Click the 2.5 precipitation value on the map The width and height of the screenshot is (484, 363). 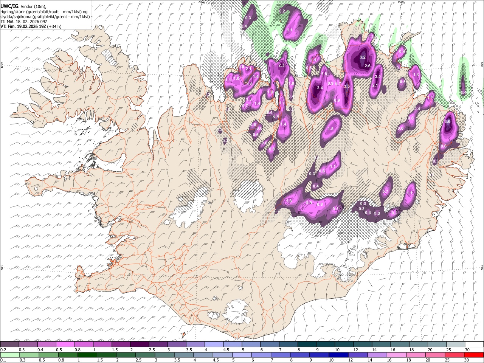377,76
